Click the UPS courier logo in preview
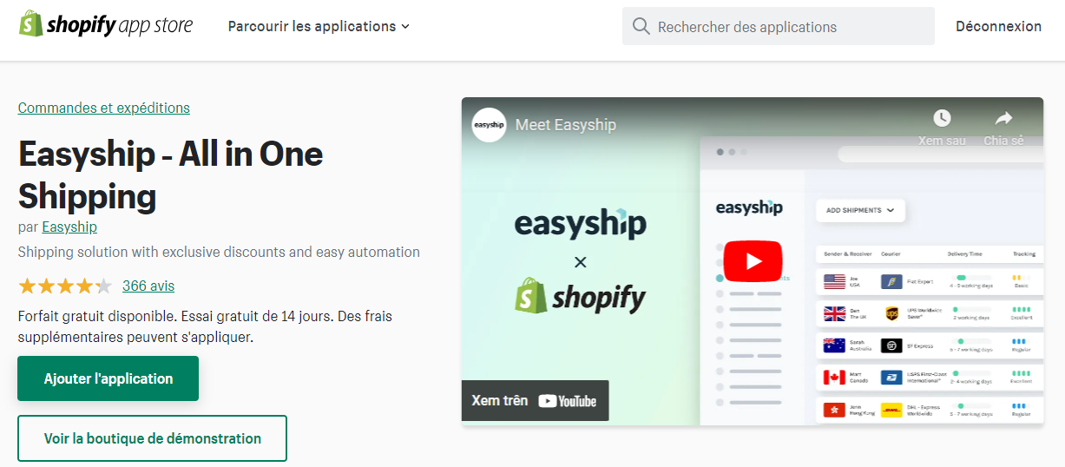This screenshot has height=467, width=1065. tap(891, 314)
